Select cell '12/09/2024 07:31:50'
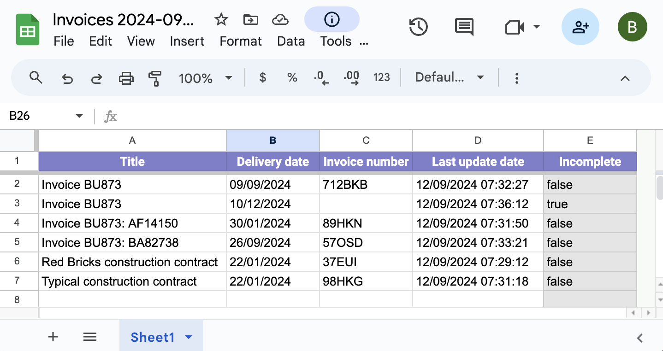This screenshot has height=351, width=663. coord(478,223)
